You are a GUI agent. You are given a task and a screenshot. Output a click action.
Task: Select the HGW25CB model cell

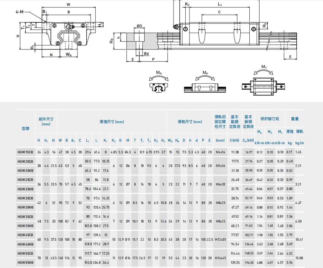tap(25, 180)
